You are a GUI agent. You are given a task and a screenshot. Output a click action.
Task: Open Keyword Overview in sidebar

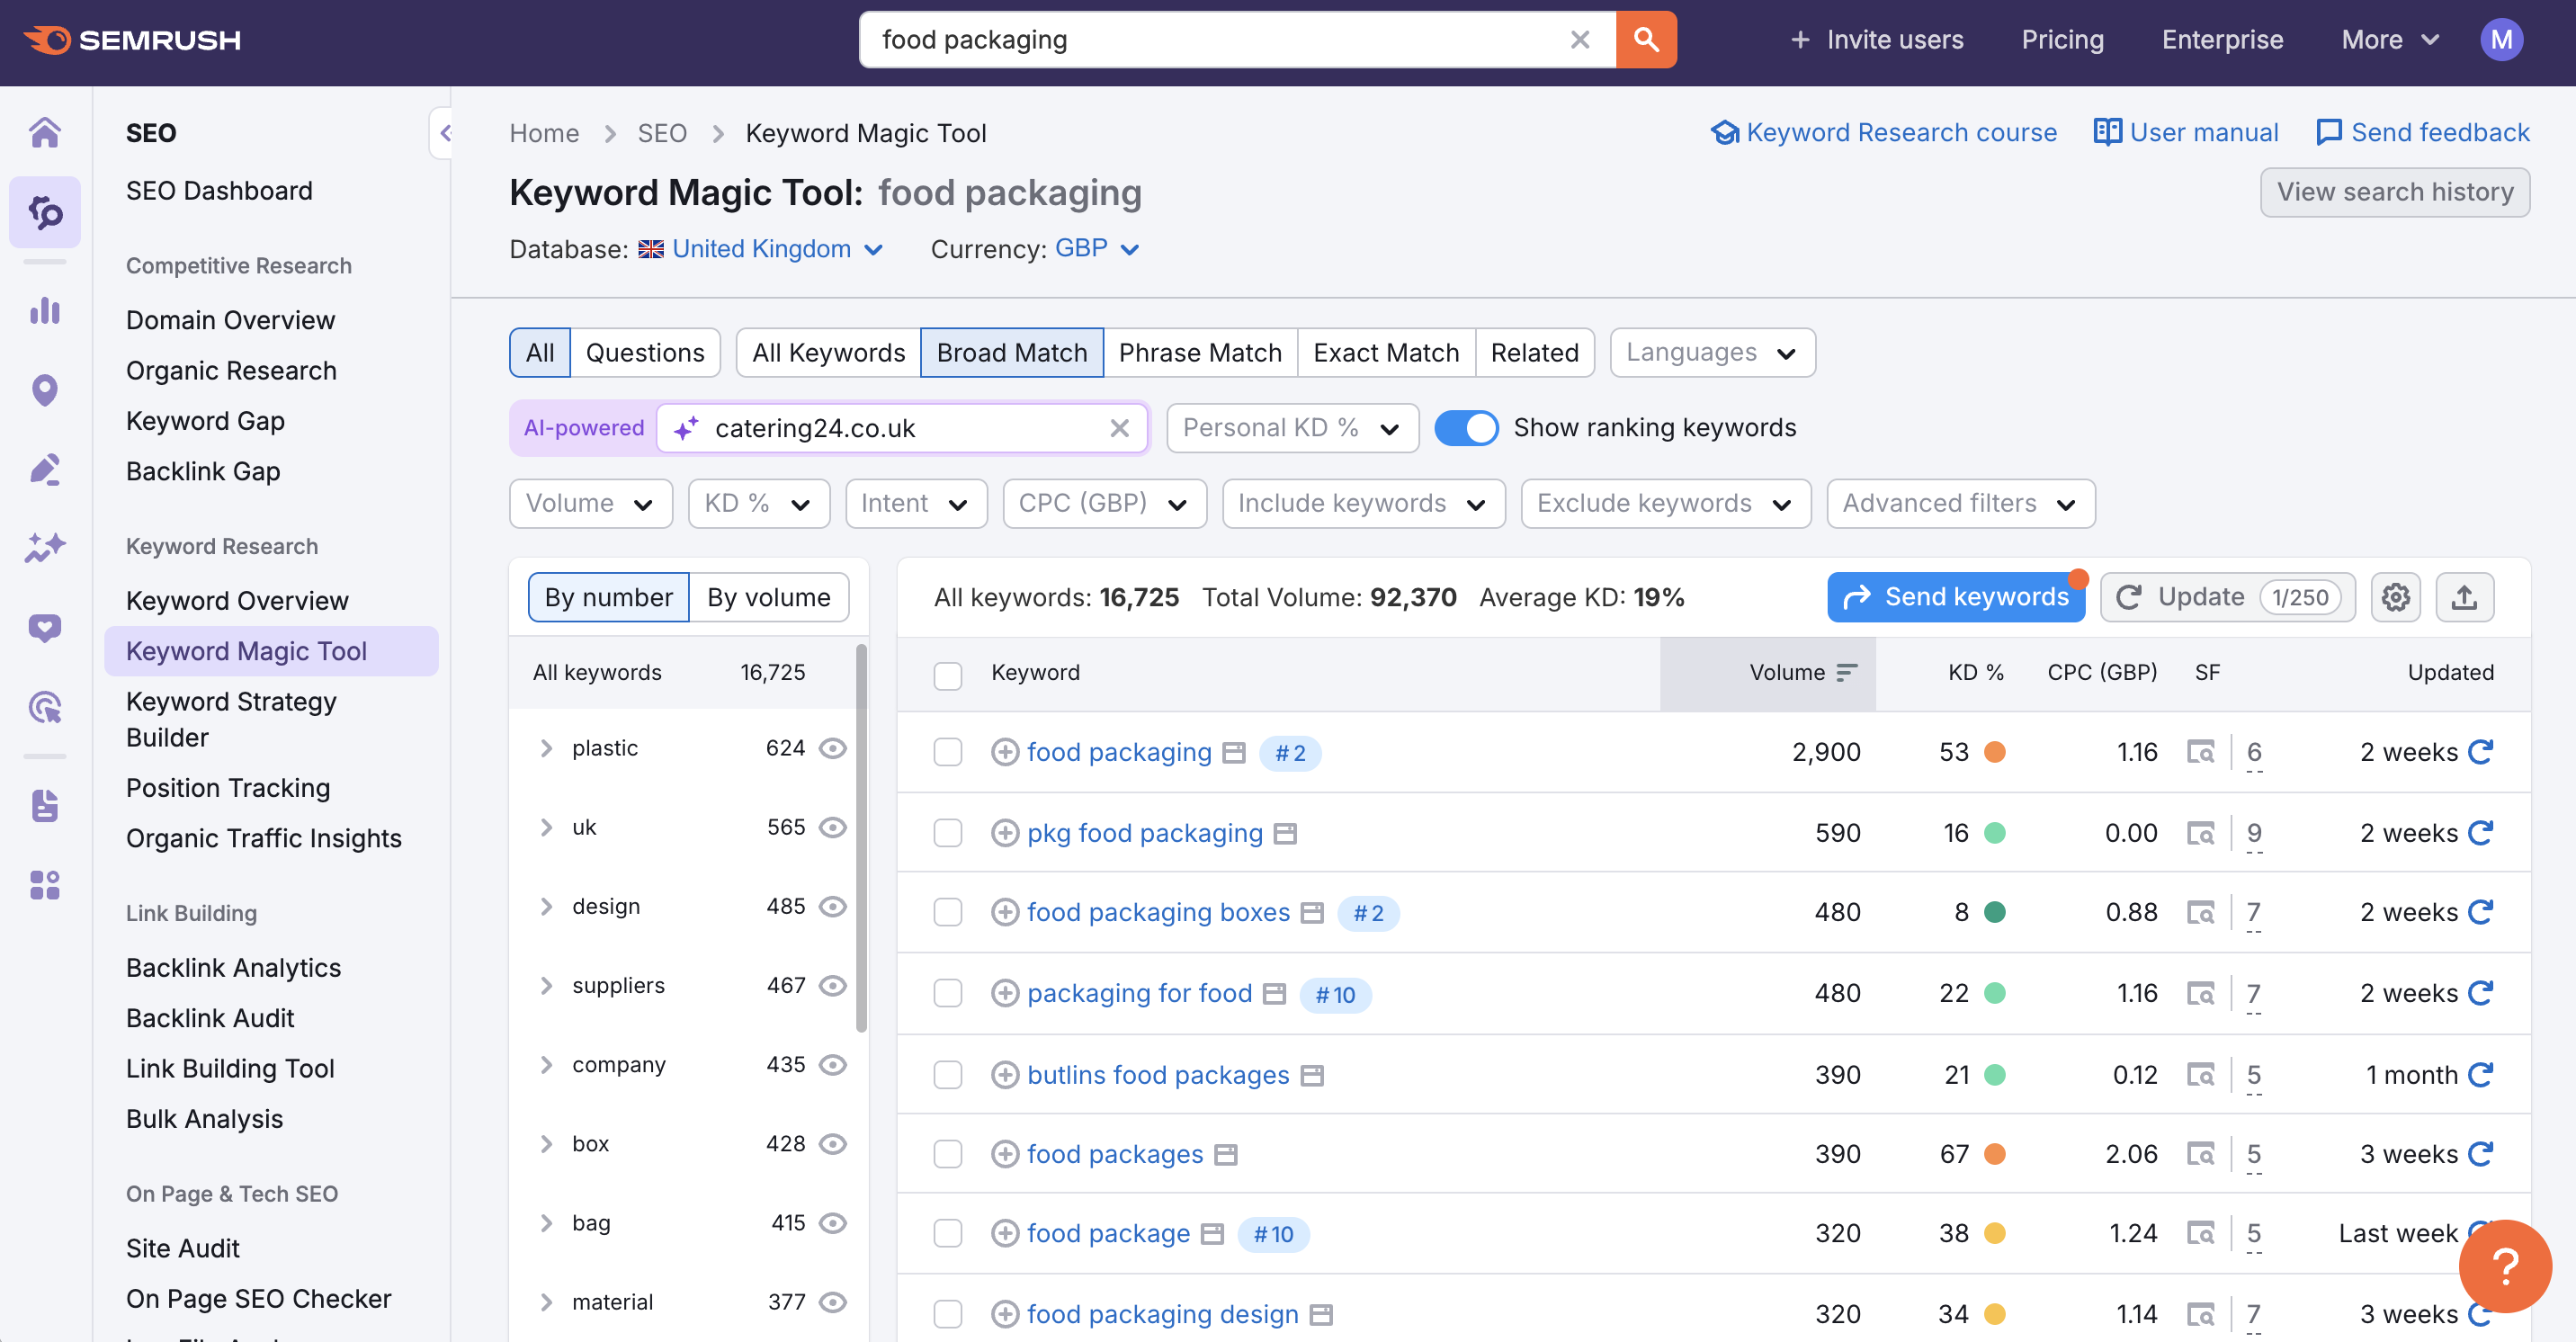point(237,600)
